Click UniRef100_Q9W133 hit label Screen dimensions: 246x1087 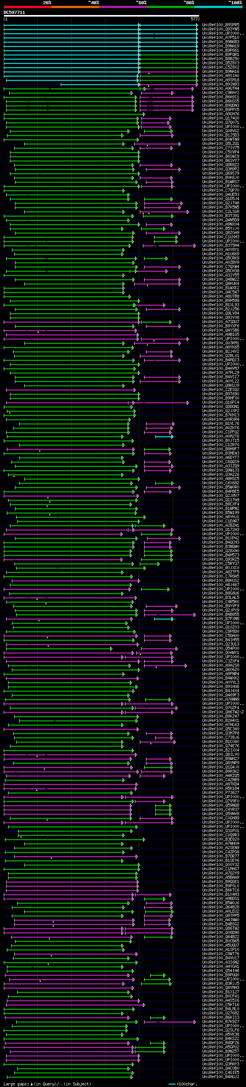coord(221,470)
